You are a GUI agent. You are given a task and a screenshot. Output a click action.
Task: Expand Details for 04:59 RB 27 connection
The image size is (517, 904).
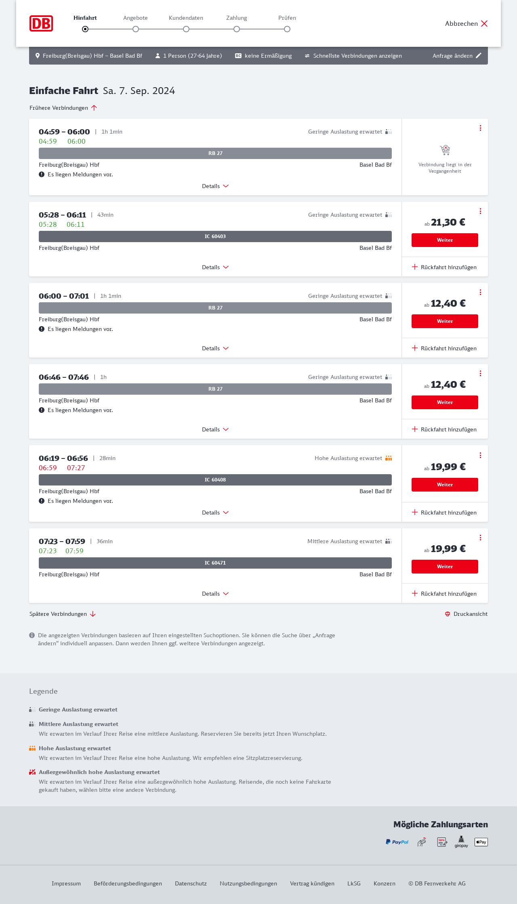tap(215, 186)
